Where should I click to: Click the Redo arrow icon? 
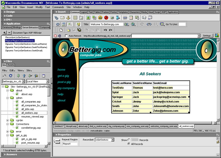coord(111,30)
